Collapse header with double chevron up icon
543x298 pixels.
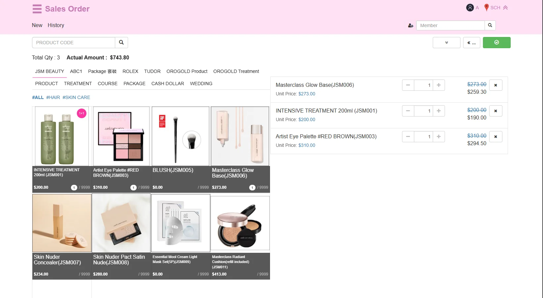[505, 8]
